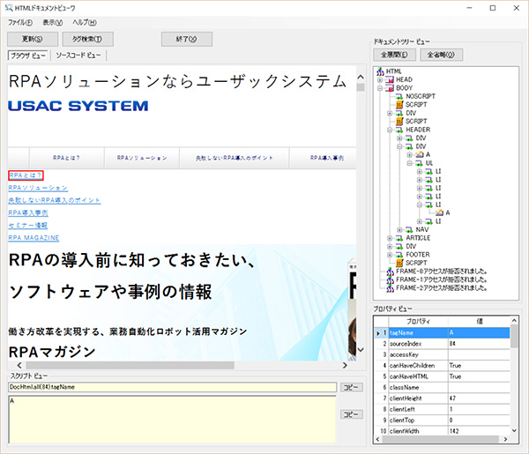The height and width of the screenshot is (454, 529).
Task: Click property grid scroll-down arrow
Action: [514, 430]
